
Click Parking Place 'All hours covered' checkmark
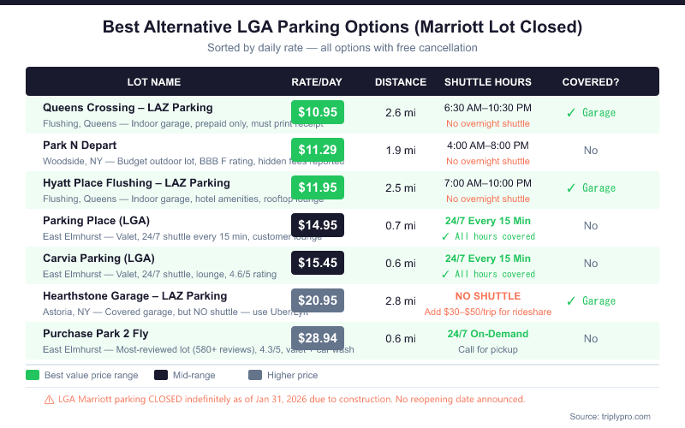445,236
